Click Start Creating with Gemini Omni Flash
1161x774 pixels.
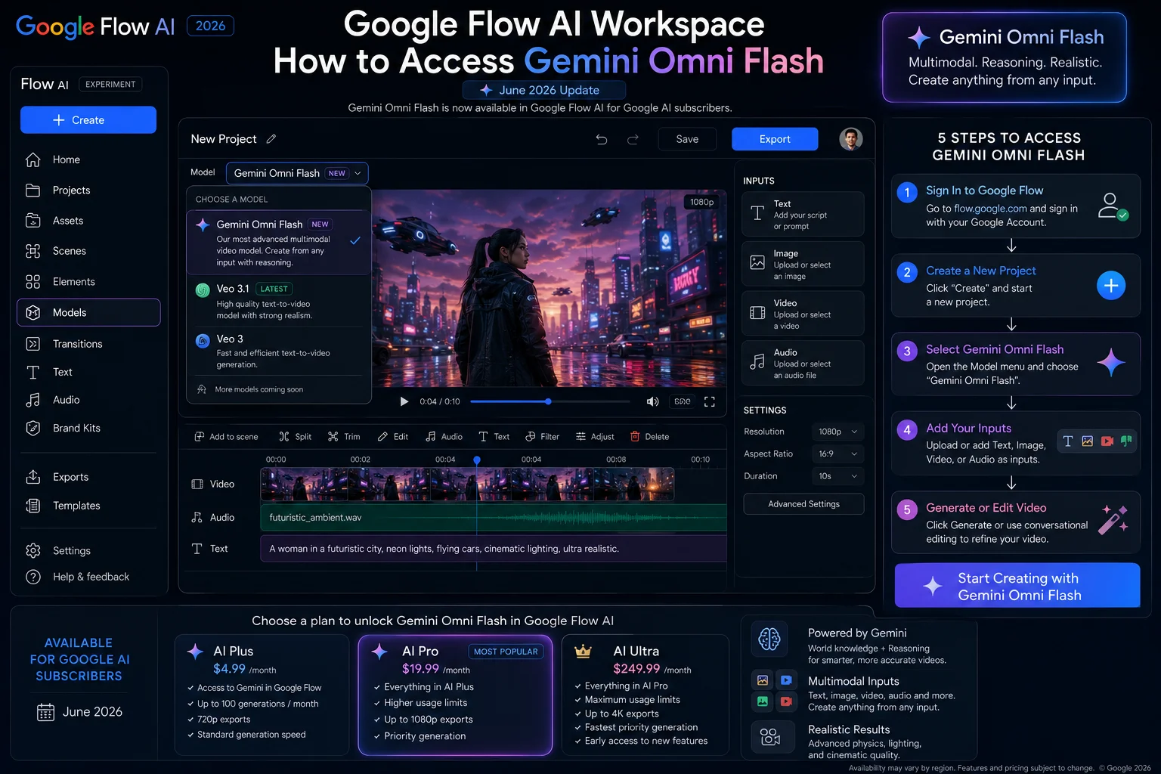point(1017,586)
